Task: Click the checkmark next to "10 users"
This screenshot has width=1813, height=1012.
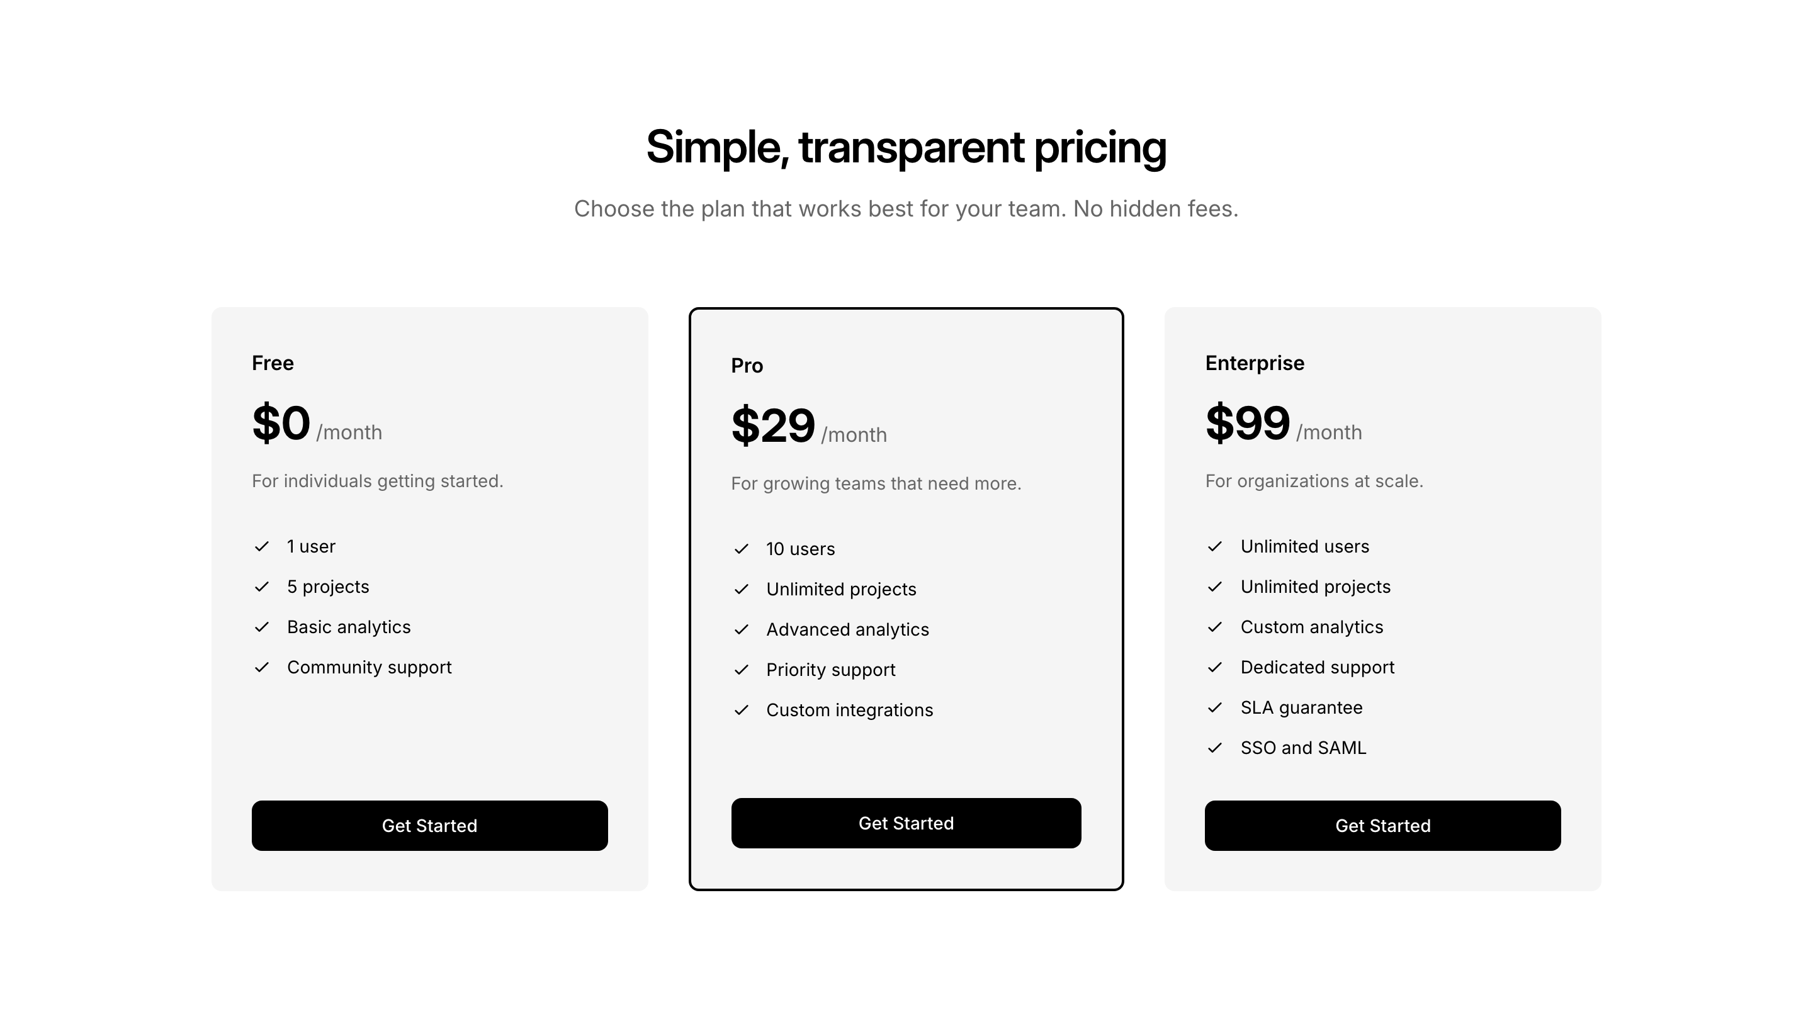Action: point(741,549)
